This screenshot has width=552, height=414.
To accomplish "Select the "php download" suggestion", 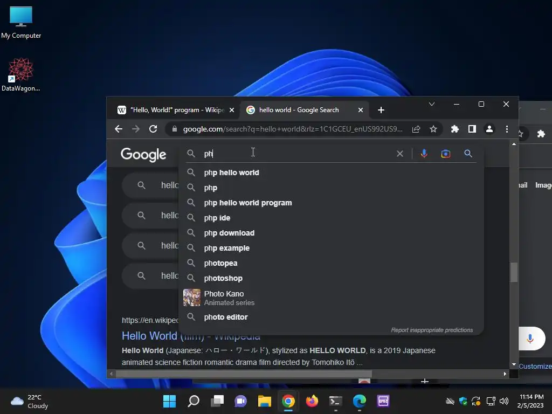I will coord(331,233).
